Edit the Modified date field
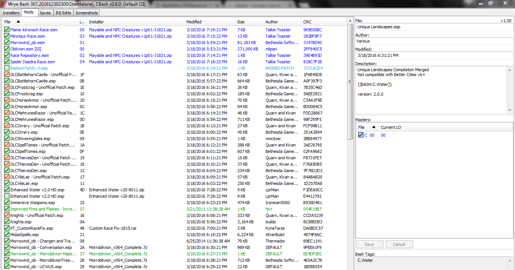This screenshot has height=270, width=515. [434, 55]
